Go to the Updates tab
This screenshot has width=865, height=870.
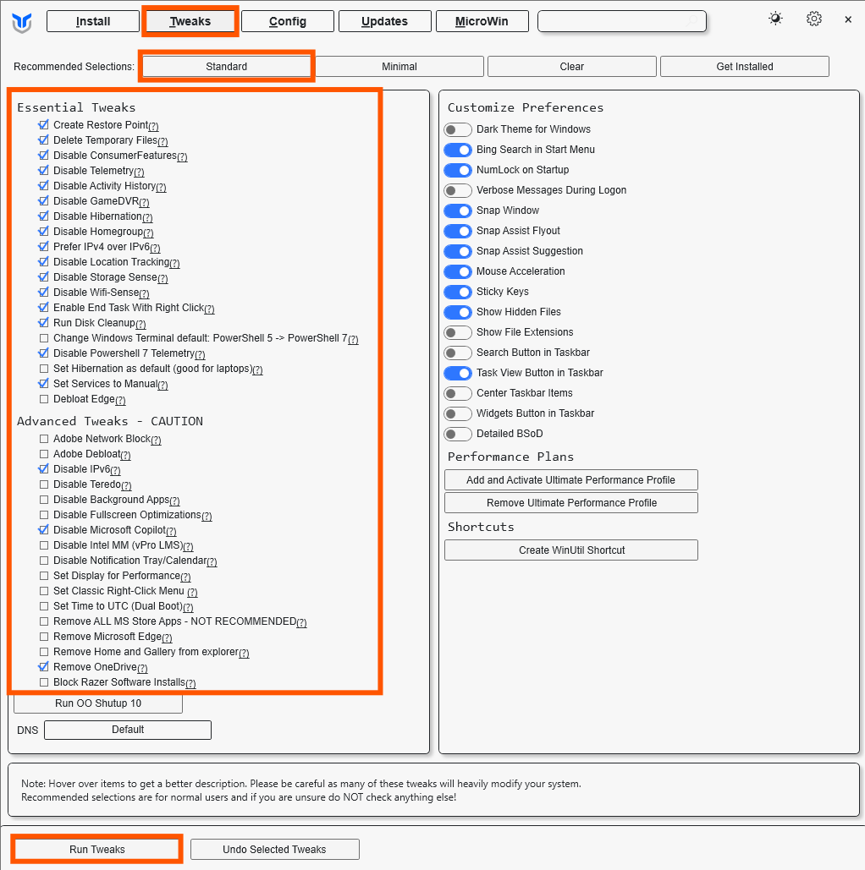pos(384,21)
